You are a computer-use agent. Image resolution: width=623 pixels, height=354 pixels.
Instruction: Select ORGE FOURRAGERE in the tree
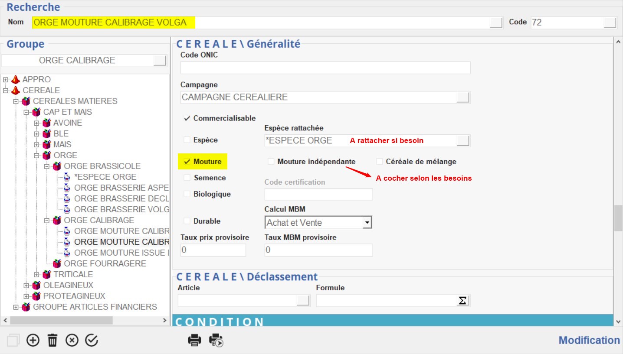pyautogui.click(x=105, y=263)
